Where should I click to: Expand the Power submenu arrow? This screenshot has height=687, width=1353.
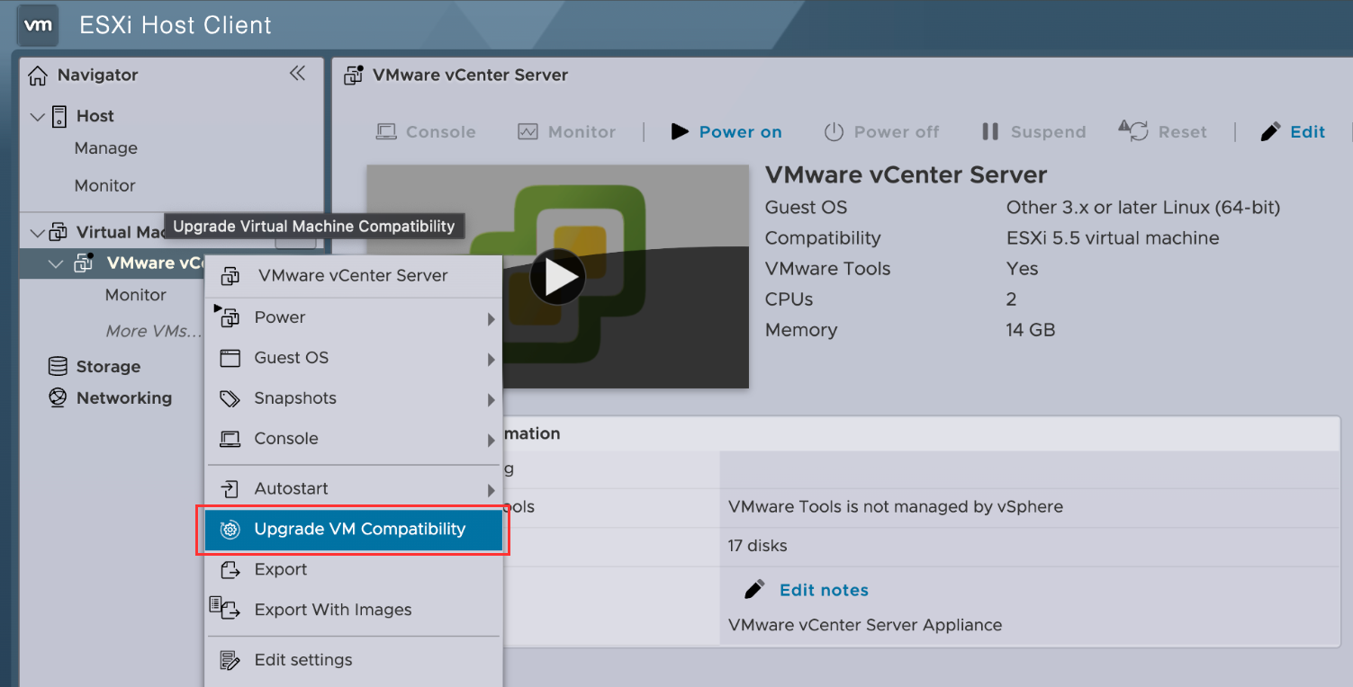[x=492, y=319]
